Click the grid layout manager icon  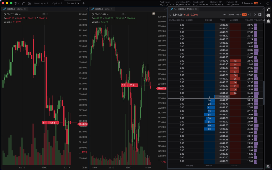tap(23, 3)
